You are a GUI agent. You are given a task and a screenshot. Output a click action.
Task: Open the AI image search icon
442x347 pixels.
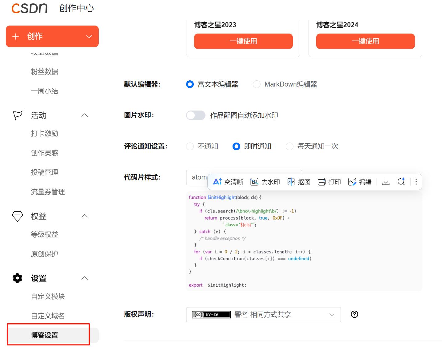tap(401, 182)
